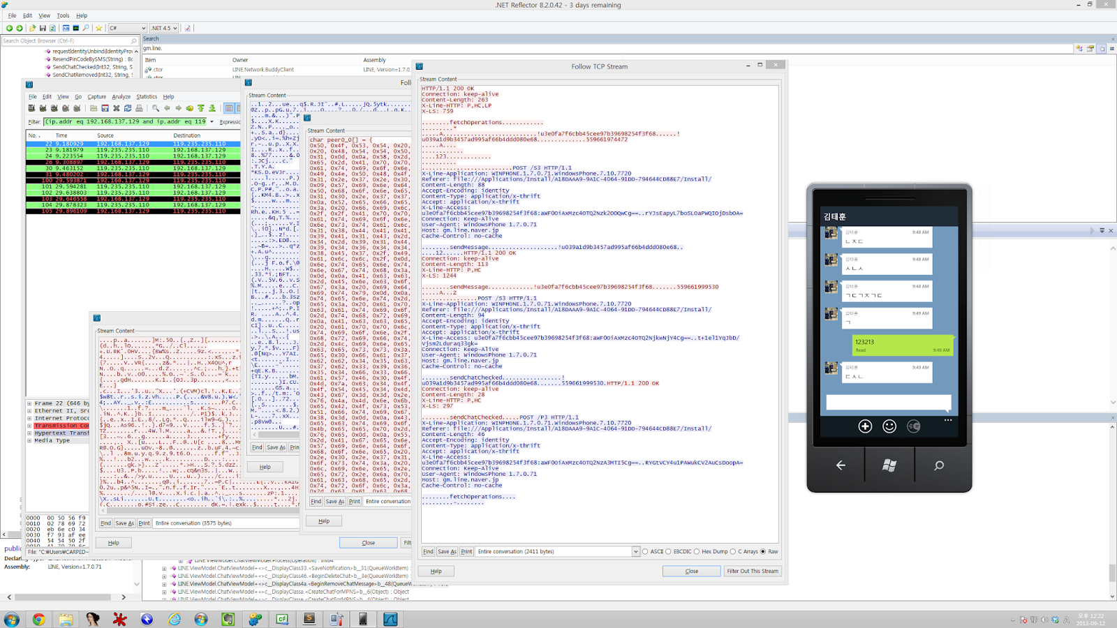The image size is (1117, 628).
Task: Save the TCP stream with Save As
Action: pyautogui.click(x=446, y=551)
